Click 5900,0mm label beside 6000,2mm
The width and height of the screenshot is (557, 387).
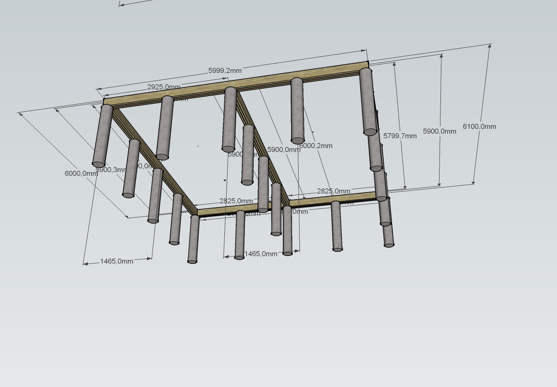point(284,149)
